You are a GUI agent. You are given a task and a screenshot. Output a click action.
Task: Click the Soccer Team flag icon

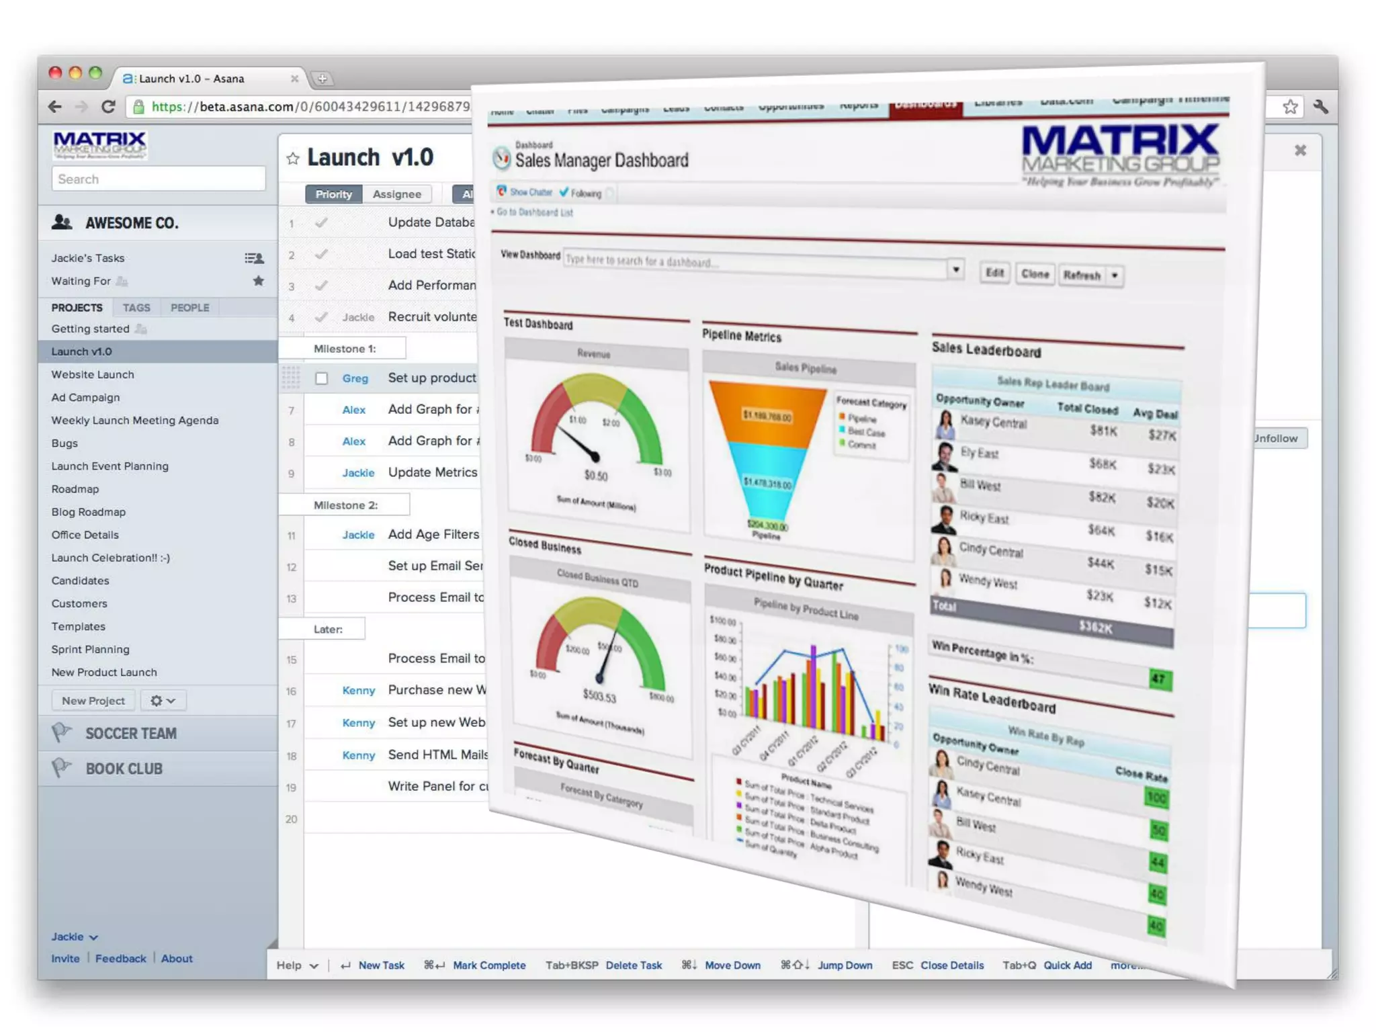[62, 732]
